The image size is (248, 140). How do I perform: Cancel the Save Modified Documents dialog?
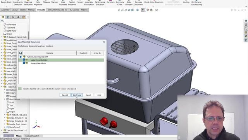(88, 95)
